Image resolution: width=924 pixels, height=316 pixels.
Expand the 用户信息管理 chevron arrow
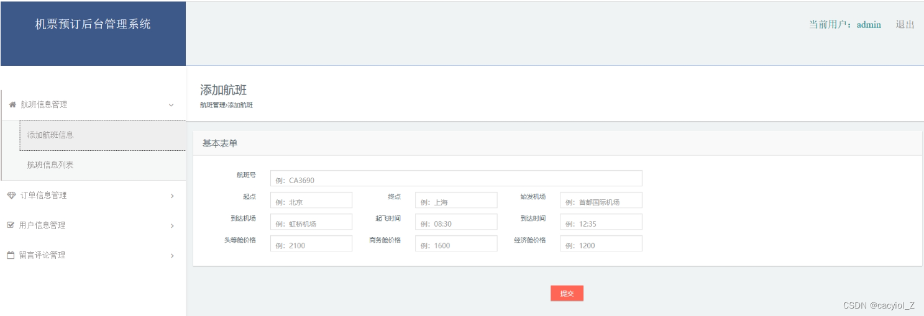tap(172, 225)
